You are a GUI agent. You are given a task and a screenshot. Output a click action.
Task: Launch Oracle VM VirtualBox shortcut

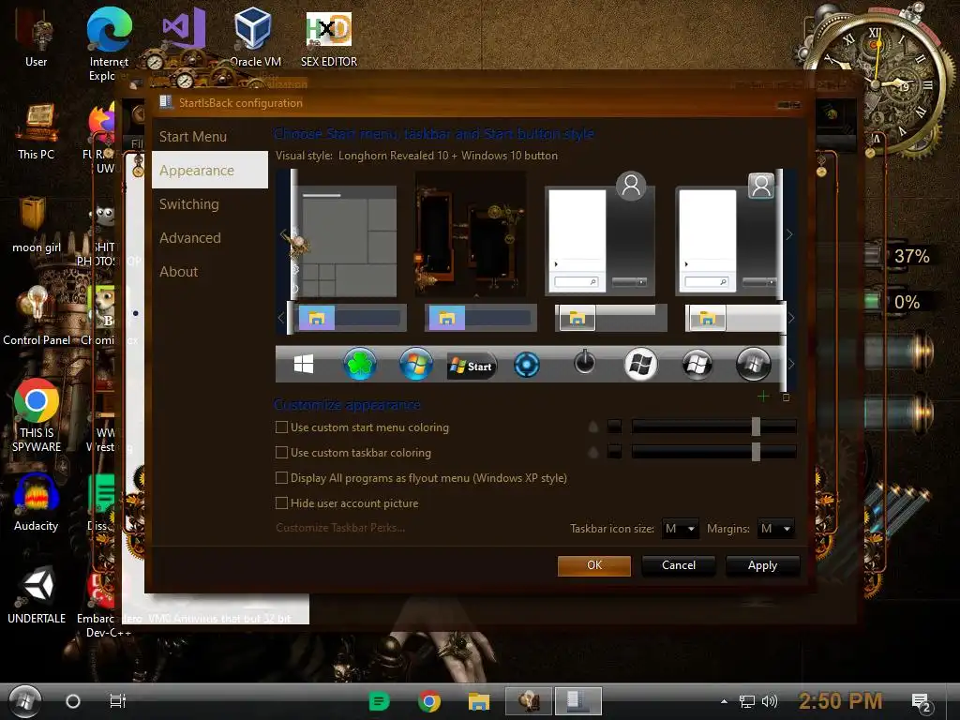[x=253, y=37]
